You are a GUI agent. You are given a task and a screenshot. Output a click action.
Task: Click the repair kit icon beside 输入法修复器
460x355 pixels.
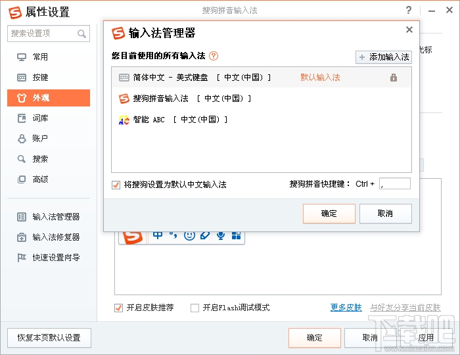22,237
